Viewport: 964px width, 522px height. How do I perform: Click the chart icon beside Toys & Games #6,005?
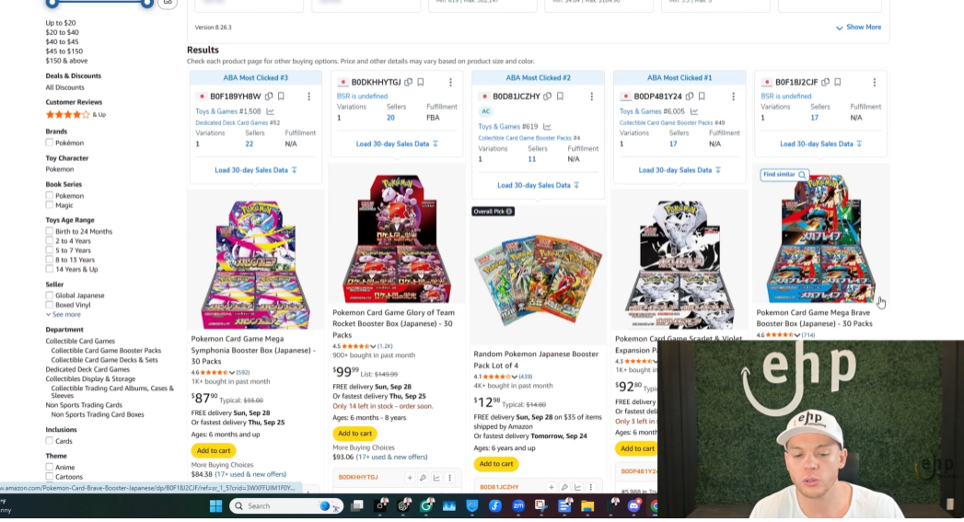pos(694,111)
